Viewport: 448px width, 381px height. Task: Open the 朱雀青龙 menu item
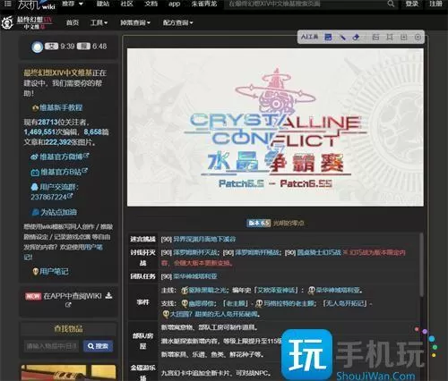coord(204,4)
